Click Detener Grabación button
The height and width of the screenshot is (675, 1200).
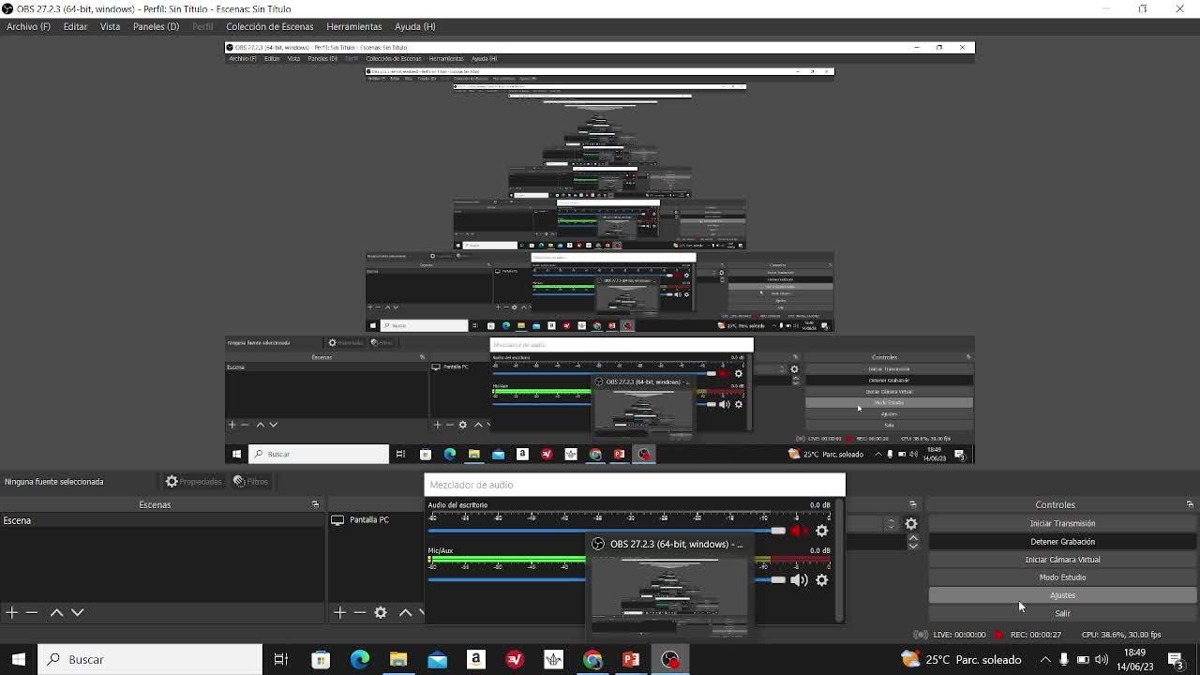tap(1062, 541)
